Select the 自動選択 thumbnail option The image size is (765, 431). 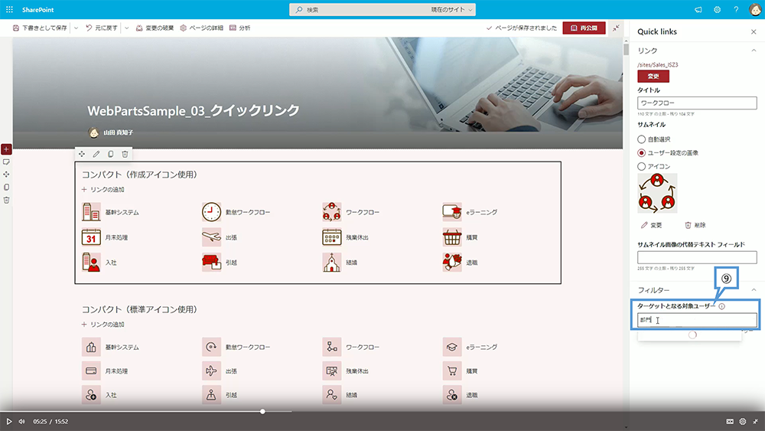point(642,139)
